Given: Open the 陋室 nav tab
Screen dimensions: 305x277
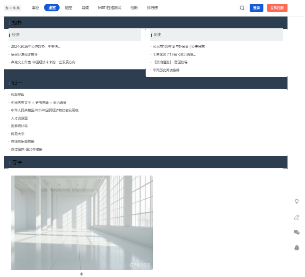Looking at the screenshot, I should (x=69, y=8).
